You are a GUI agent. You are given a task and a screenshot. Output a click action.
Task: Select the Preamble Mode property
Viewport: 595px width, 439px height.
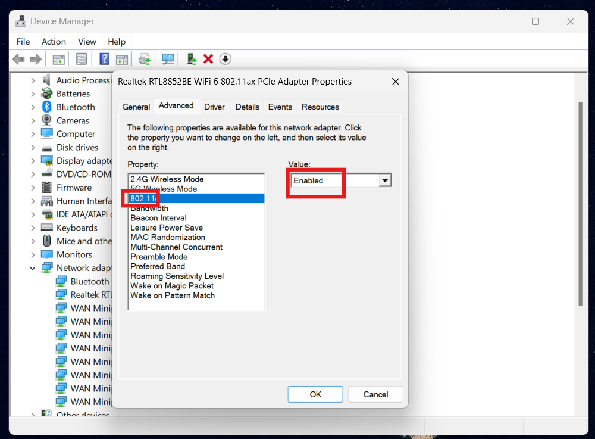pyautogui.click(x=196, y=257)
